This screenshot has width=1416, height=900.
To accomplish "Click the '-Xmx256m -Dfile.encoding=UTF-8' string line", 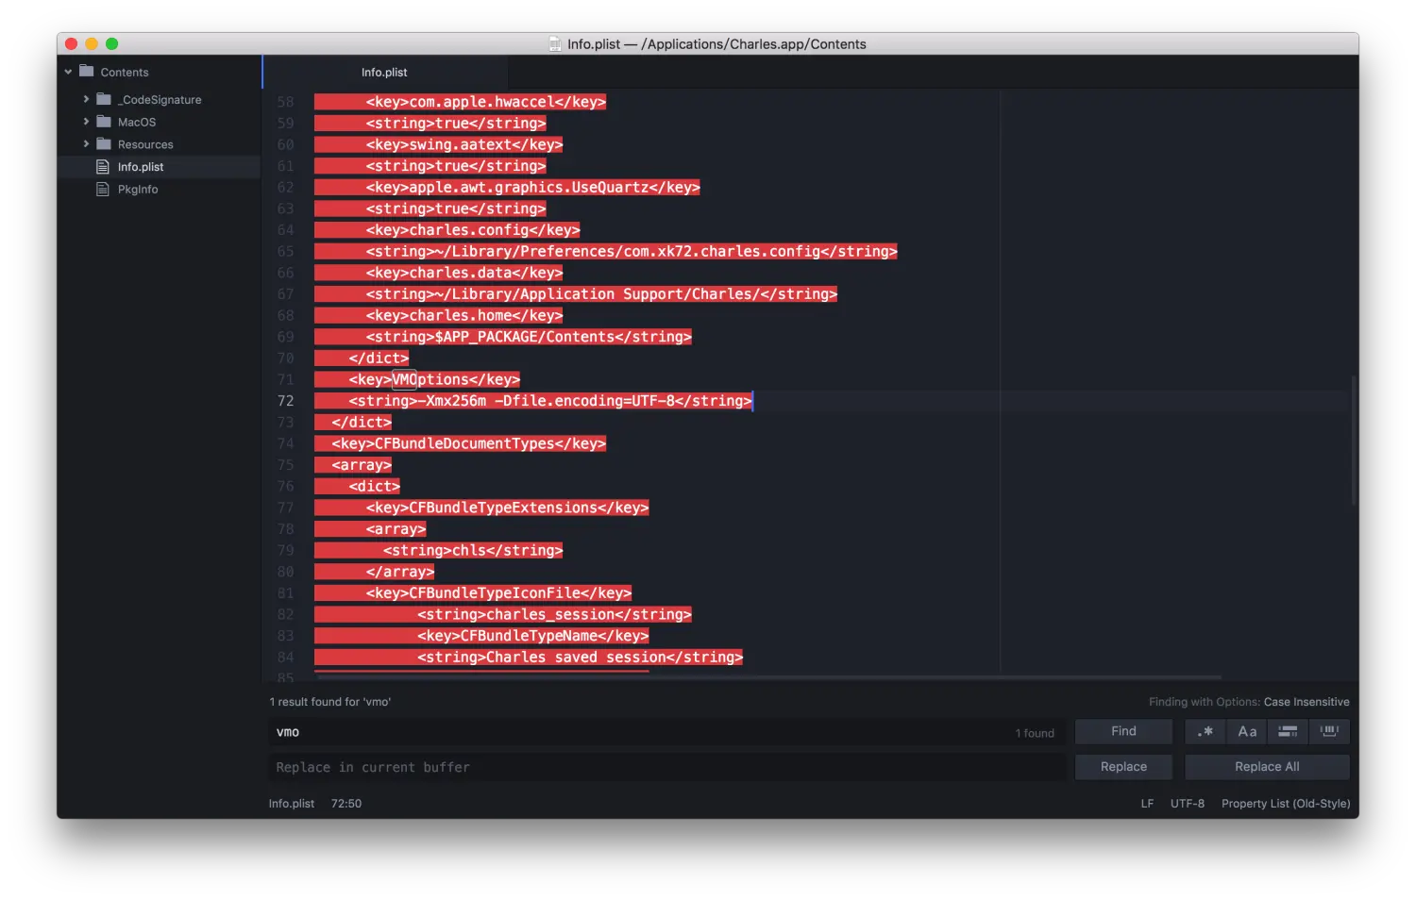I will pyautogui.click(x=550, y=401).
